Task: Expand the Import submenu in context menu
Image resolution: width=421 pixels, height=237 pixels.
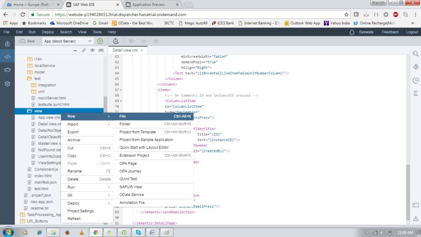Action: [x=87, y=124]
